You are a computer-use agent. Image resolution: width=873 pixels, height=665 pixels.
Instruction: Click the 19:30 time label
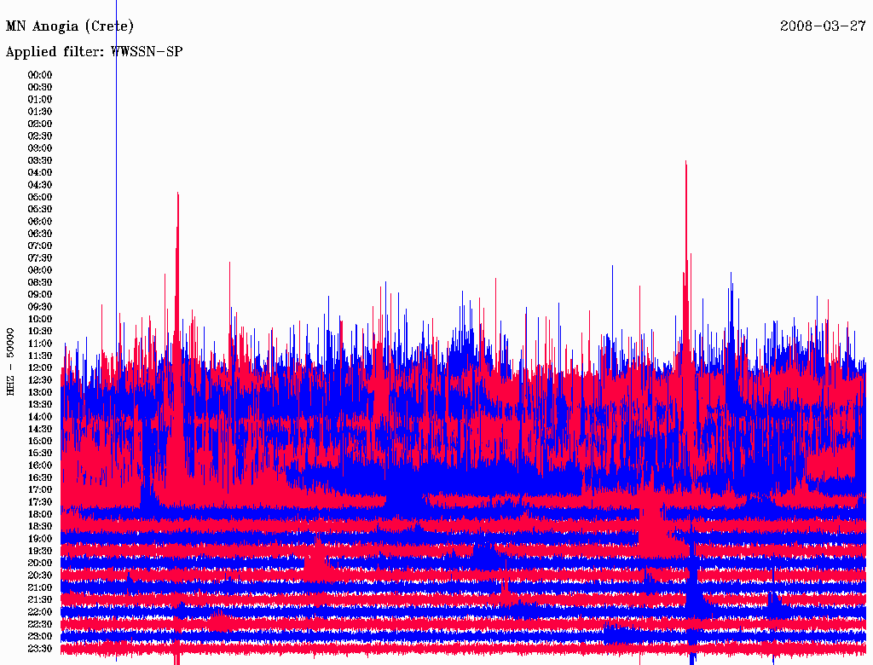pyautogui.click(x=40, y=551)
